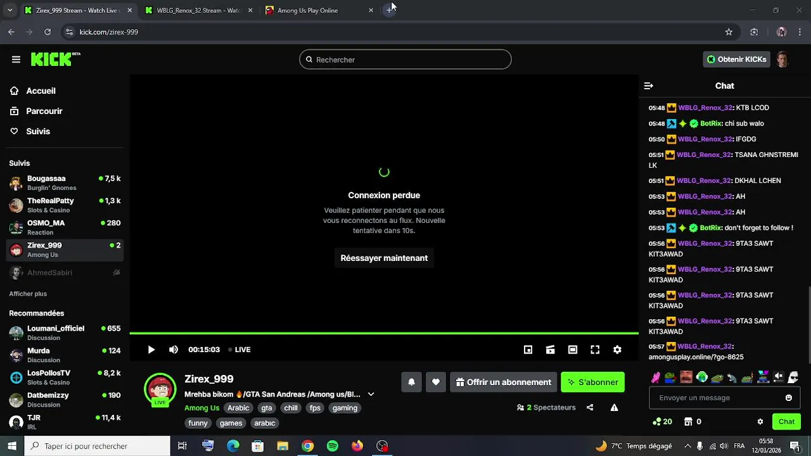The image size is (811, 456).
Task: Select the funny tag
Action: point(198,423)
